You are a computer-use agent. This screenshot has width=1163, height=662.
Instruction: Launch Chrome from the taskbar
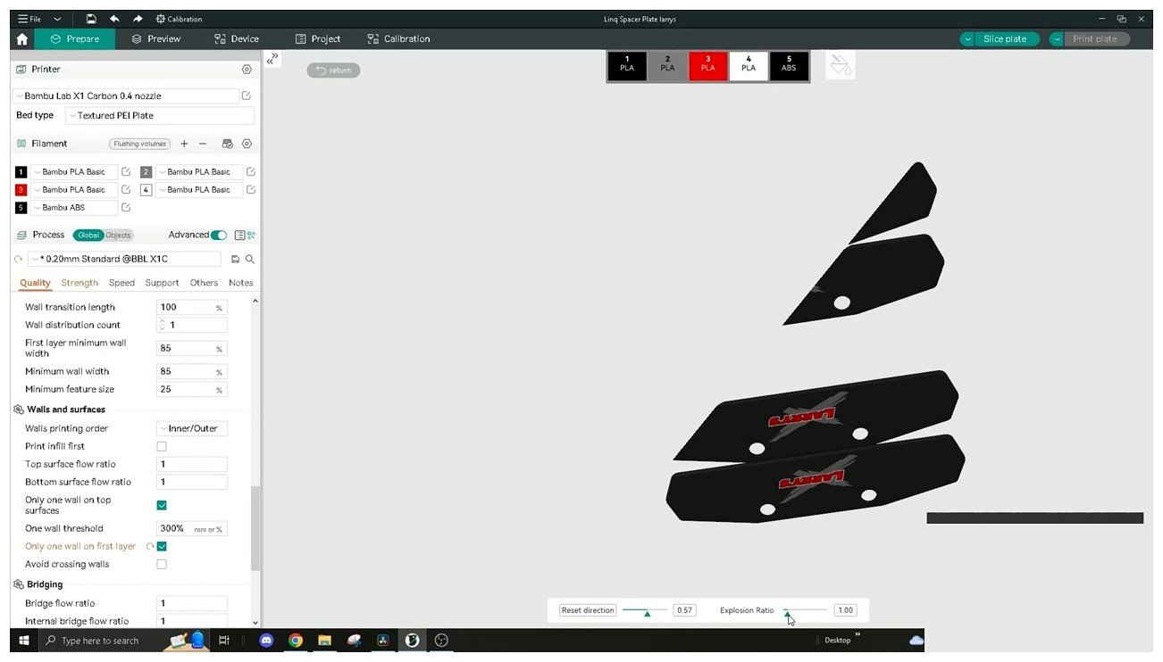(295, 640)
